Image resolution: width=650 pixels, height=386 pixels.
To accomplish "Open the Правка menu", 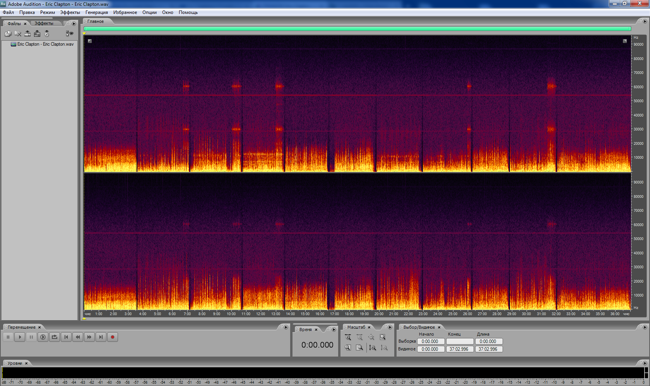I will pyautogui.click(x=27, y=12).
